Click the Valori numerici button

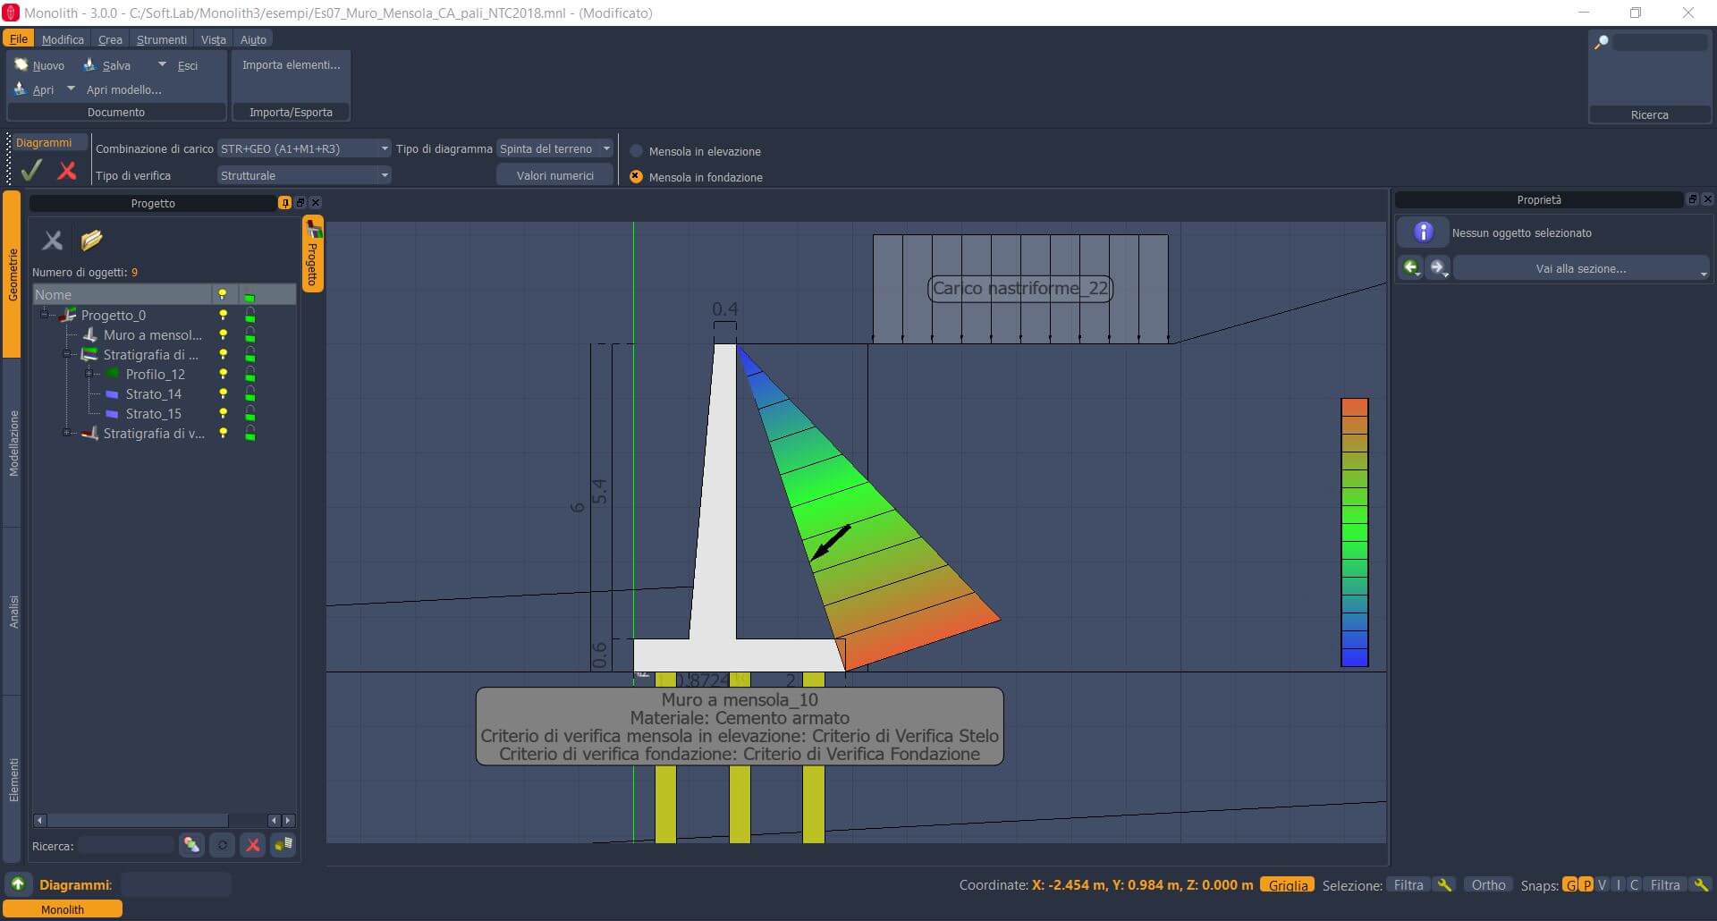554,175
